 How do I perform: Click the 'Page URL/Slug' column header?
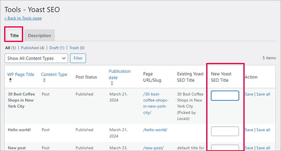pos(152,77)
